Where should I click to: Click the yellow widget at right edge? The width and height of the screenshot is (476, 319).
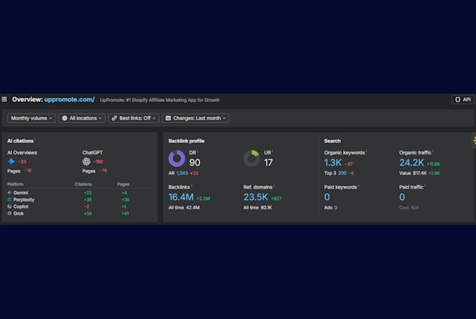pos(474,140)
